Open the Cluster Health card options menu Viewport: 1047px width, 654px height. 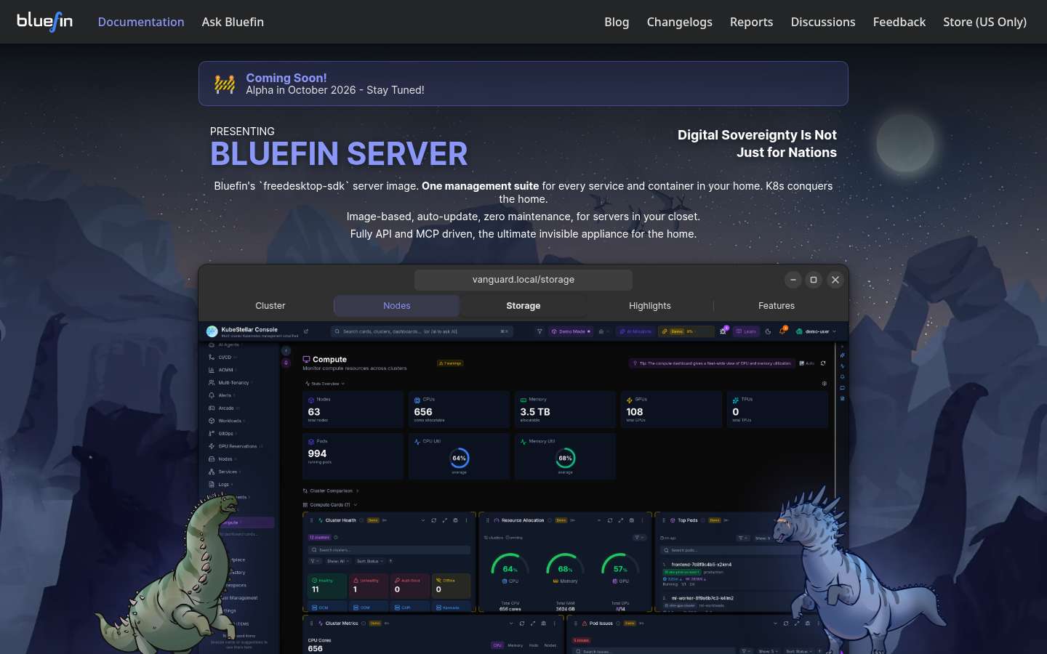point(466,520)
